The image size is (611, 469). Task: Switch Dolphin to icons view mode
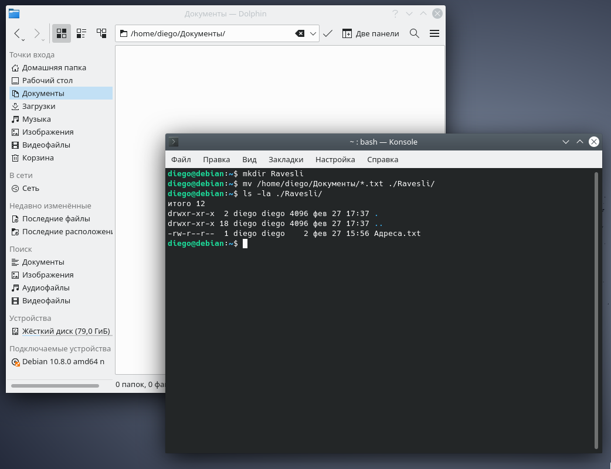pos(62,33)
